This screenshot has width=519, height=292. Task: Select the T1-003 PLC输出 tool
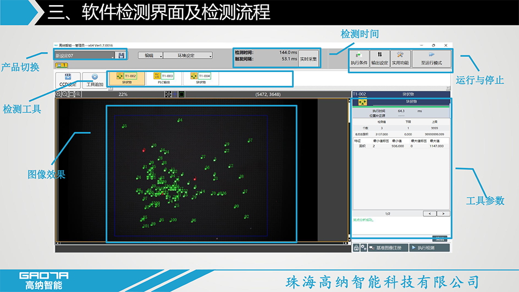click(x=165, y=78)
